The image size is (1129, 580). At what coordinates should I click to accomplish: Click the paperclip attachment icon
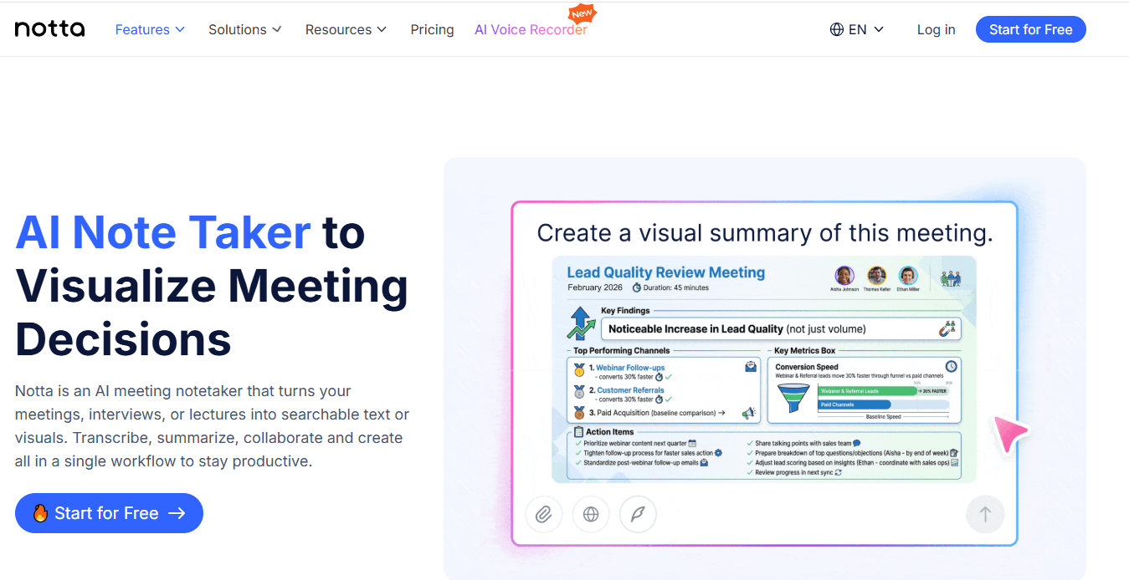point(544,514)
